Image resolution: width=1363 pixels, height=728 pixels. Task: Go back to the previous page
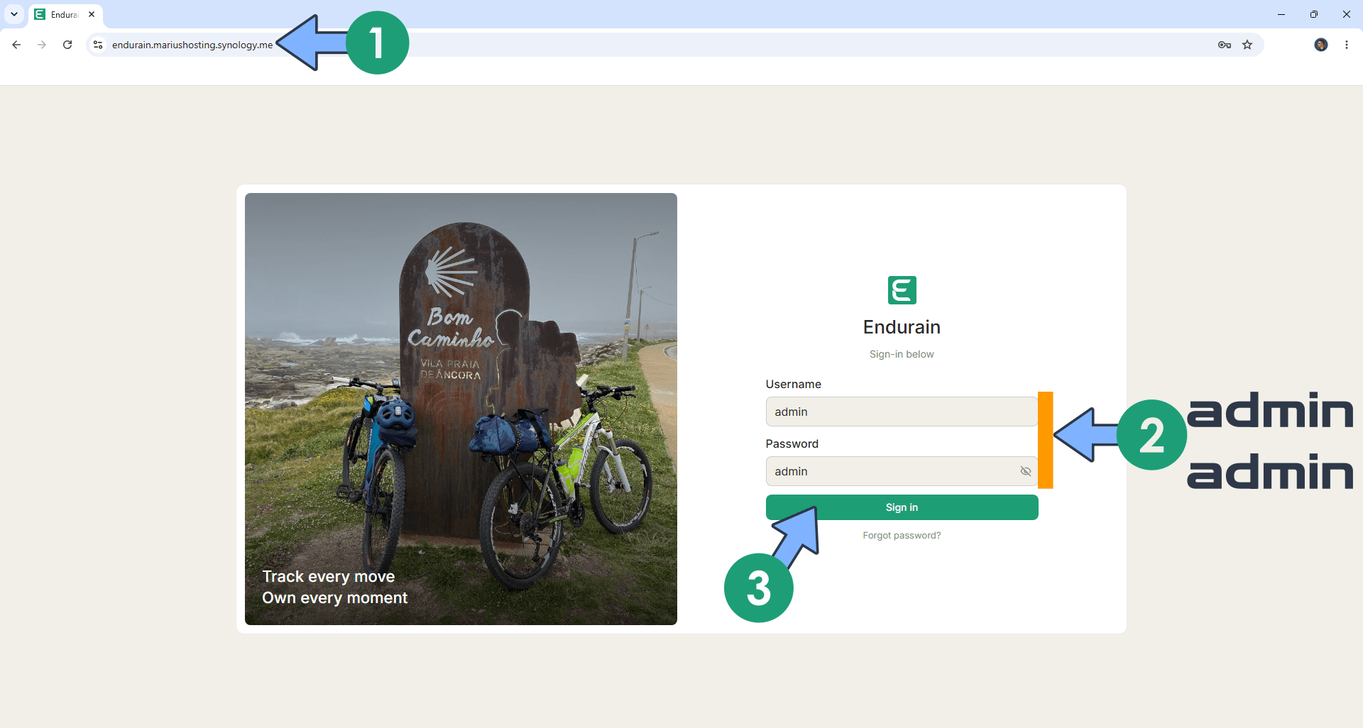pos(16,45)
